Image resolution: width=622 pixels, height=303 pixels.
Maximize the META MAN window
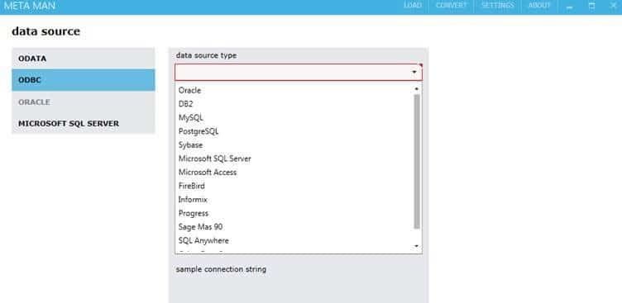(x=591, y=6)
